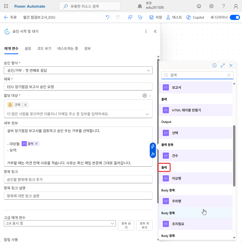The width and height of the screenshot is (242, 242).
Task: Switch to the 정보 tab
Action: (87, 49)
